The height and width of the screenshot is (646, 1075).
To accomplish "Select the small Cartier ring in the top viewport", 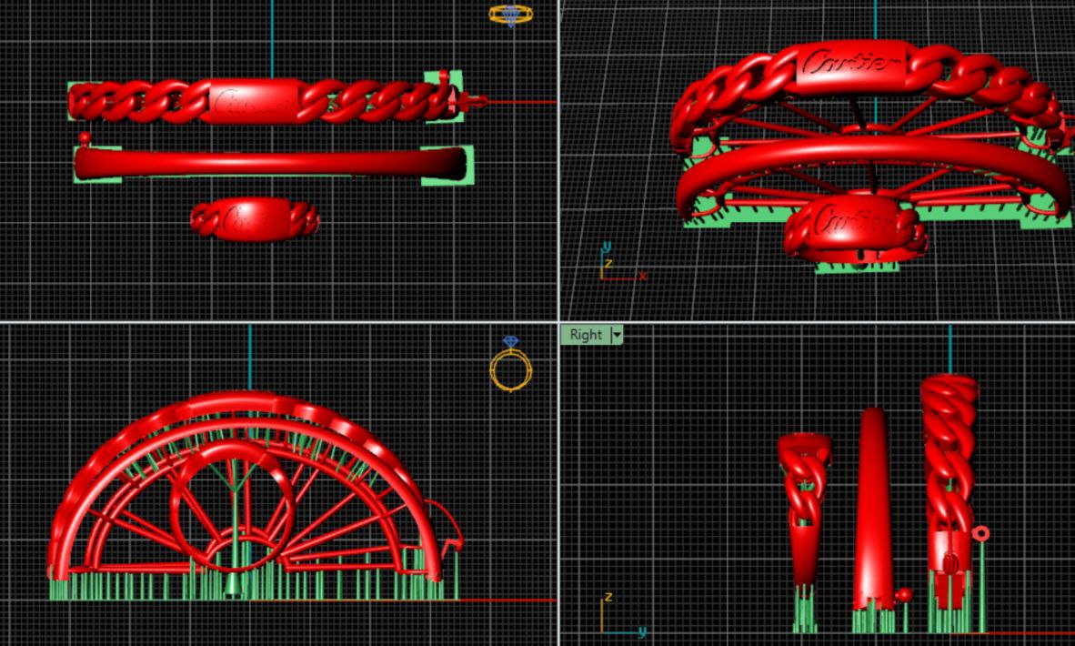I will pyautogui.click(x=255, y=219).
